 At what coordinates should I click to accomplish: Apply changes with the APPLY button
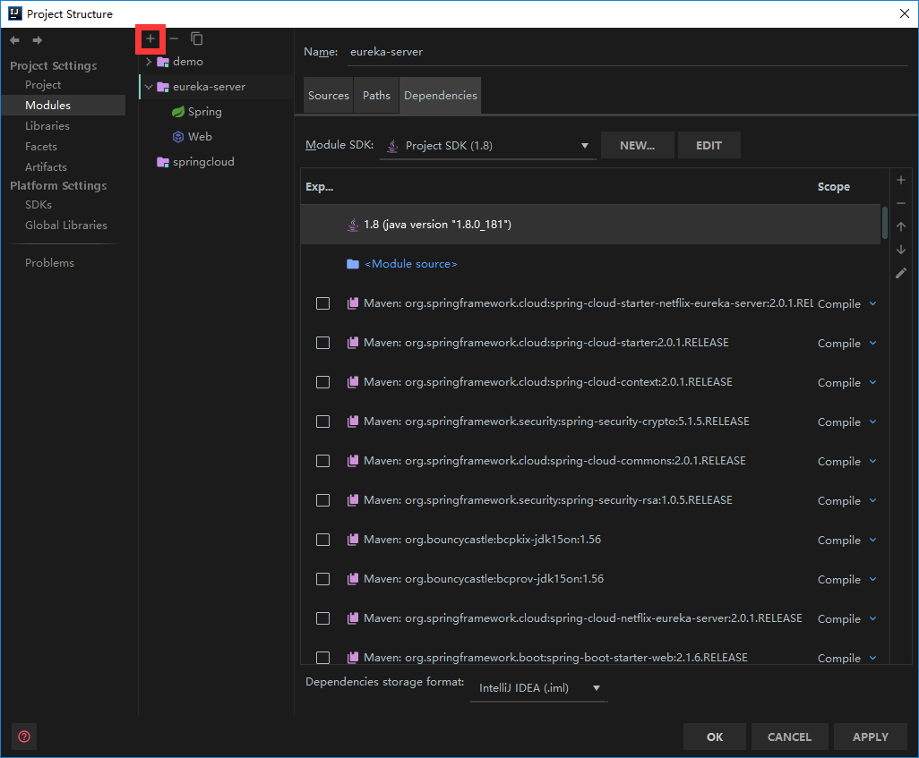(x=869, y=736)
